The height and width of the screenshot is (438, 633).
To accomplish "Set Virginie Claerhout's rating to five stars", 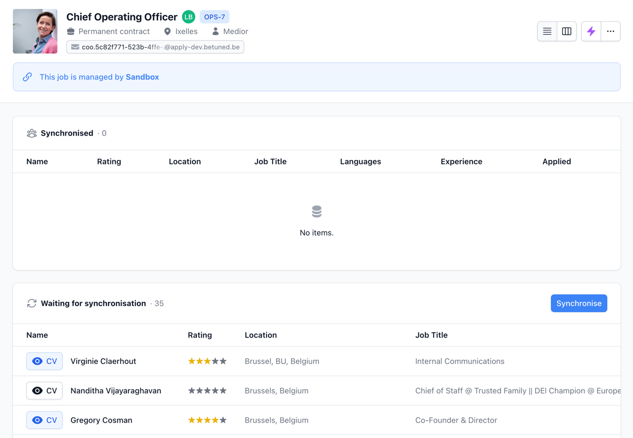I will pos(224,361).
